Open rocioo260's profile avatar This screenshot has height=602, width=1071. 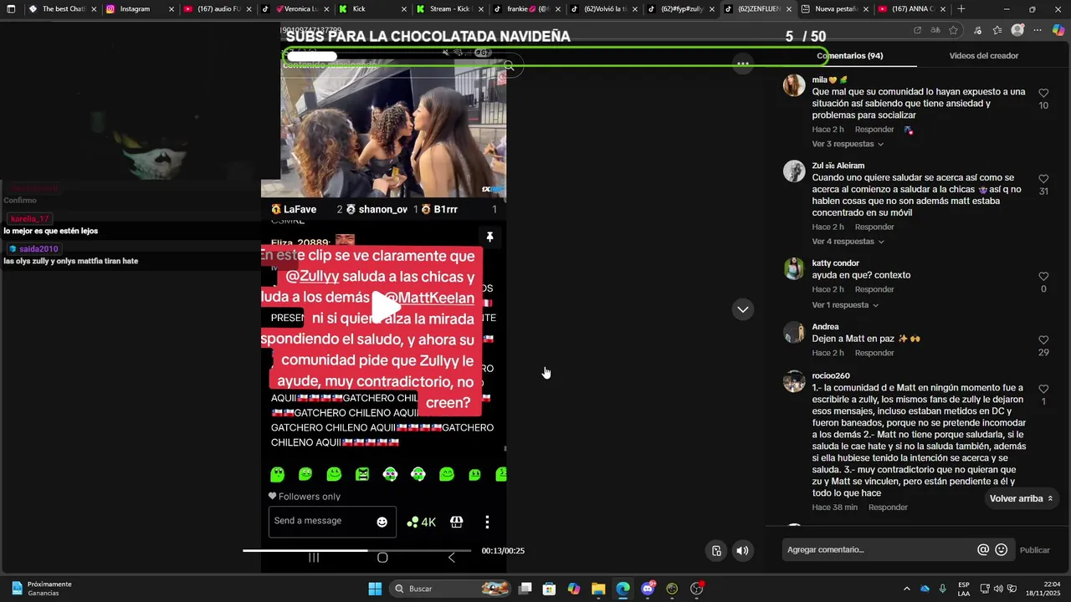click(x=794, y=381)
